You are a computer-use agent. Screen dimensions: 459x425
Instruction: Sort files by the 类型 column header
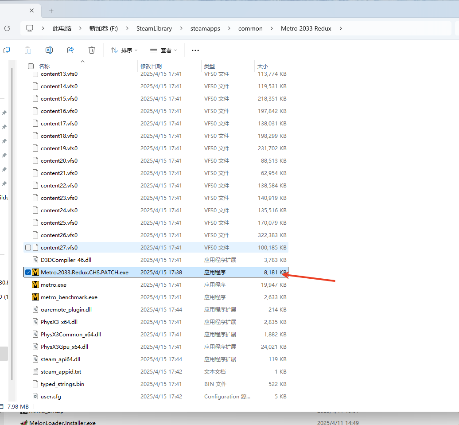click(x=210, y=66)
